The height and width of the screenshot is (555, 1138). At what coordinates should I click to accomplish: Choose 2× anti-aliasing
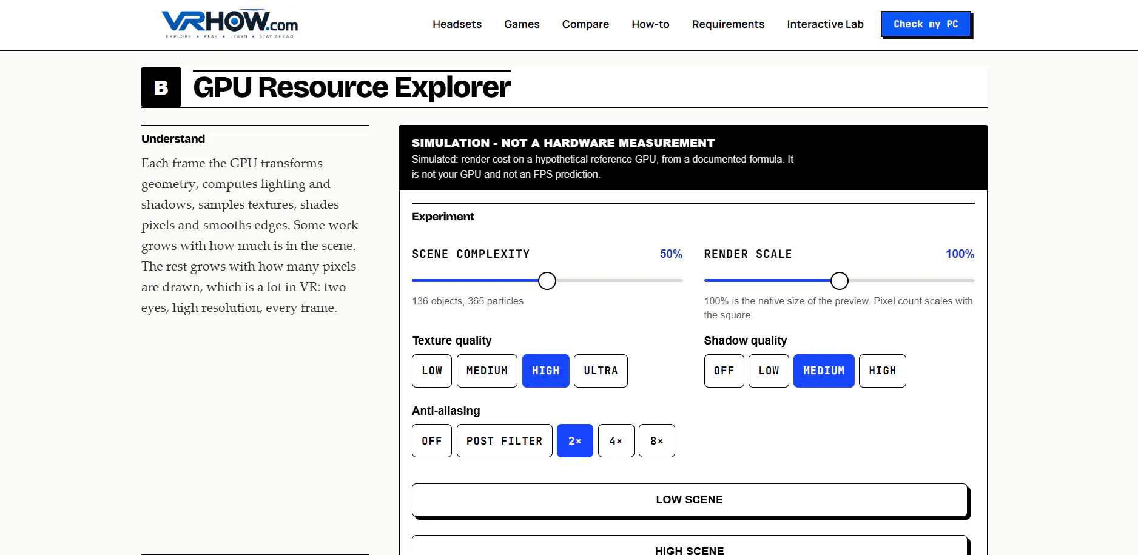575,441
